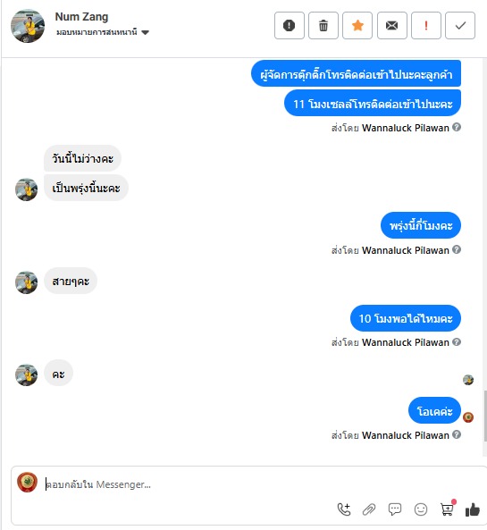Screen dimensions: 487x530
Task: Open saved replies speech bubble icon
Action: pos(395,509)
